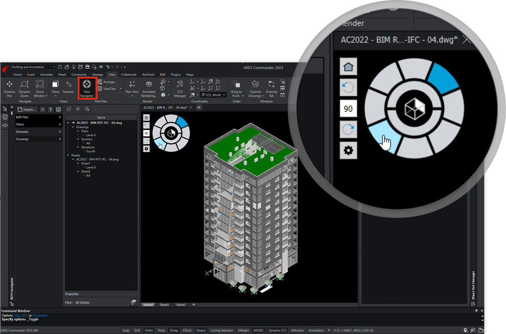The image size is (506, 334).
Task: Toggle QInput in the status bar
Action: (201, 330)
